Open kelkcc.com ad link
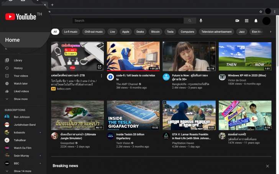Viewport: 279px width, 174px height. pyautogui.click(x=64, y=89)
